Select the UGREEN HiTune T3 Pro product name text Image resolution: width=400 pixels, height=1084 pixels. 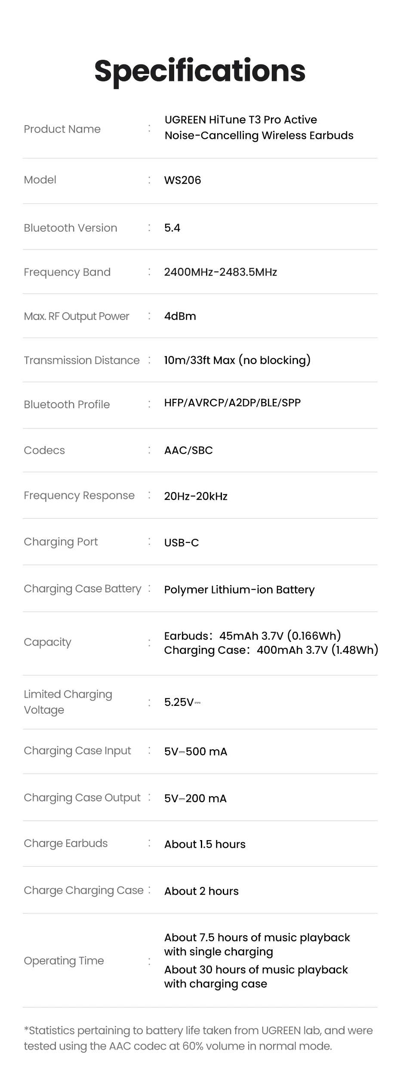point(258,127)
